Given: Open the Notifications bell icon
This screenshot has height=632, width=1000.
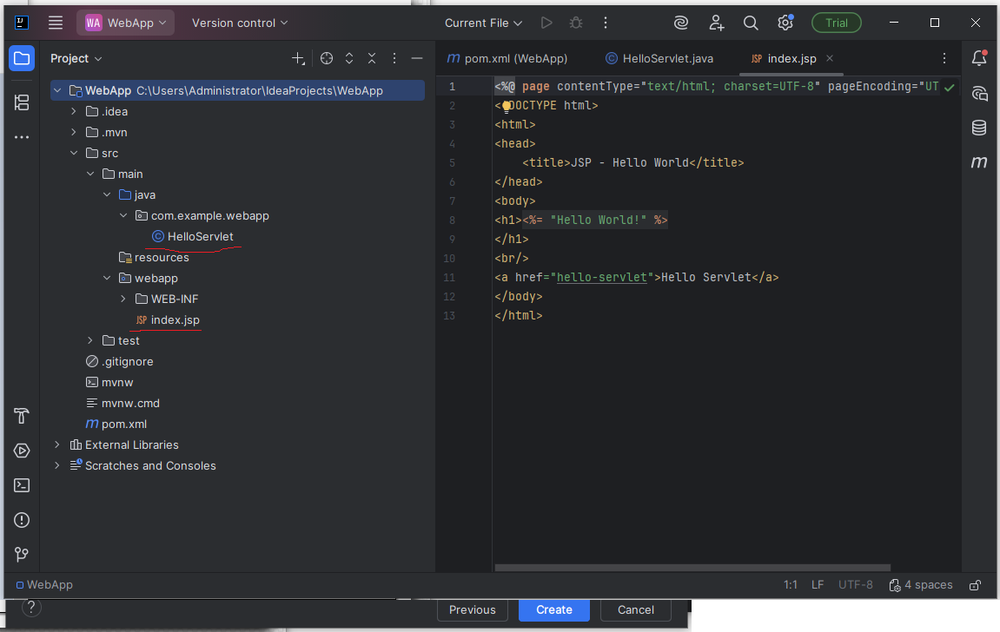Looking at the screenshot, I should tap(979, 58).
